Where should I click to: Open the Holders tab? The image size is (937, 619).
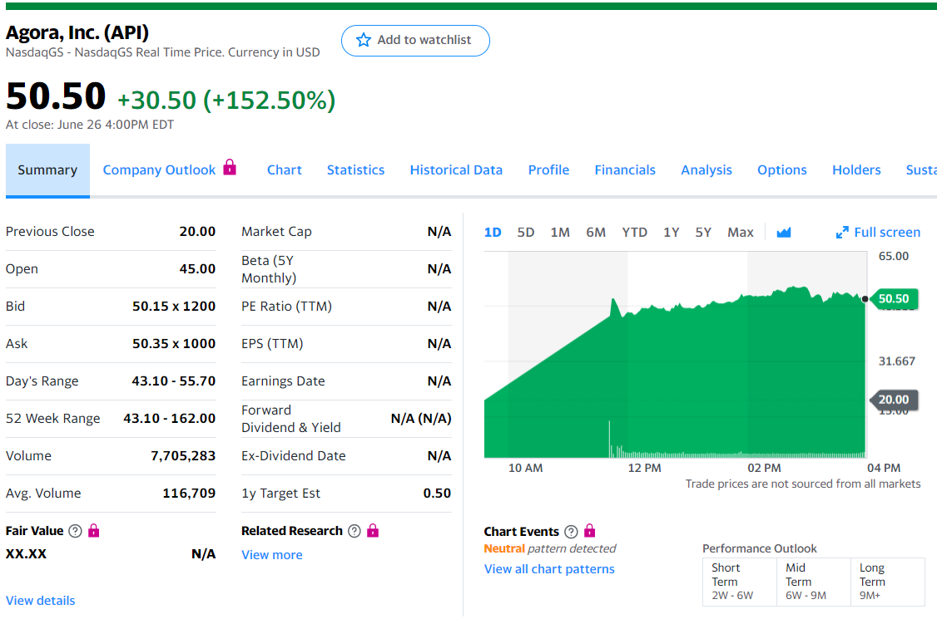point(856,170)
